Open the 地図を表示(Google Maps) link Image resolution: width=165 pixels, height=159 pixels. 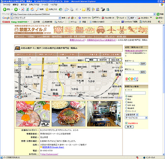[x=53, y=147]
